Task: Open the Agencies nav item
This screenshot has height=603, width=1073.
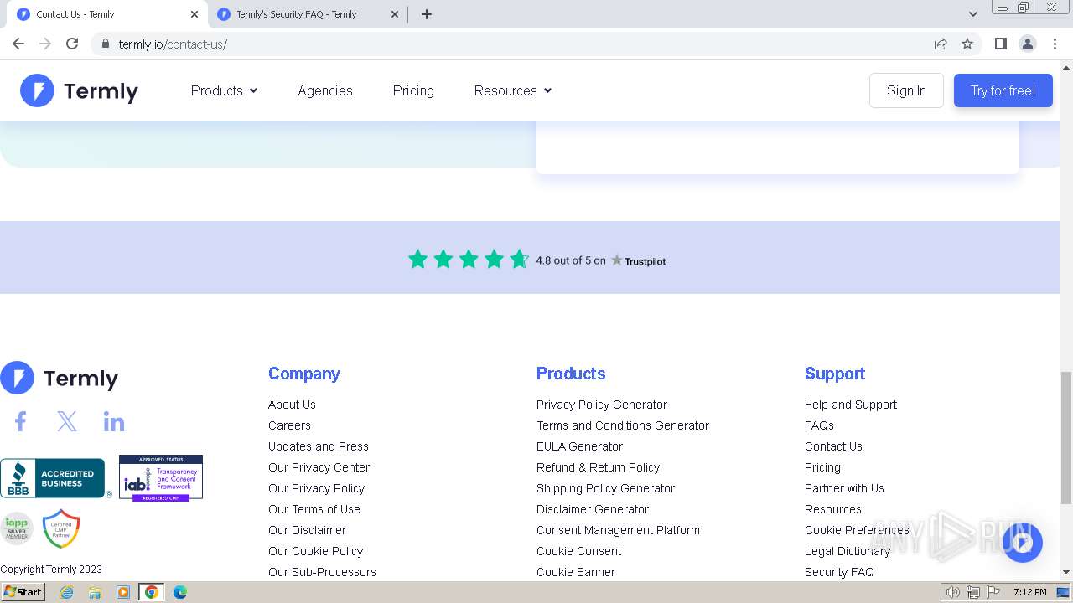Action: (325, 90)
